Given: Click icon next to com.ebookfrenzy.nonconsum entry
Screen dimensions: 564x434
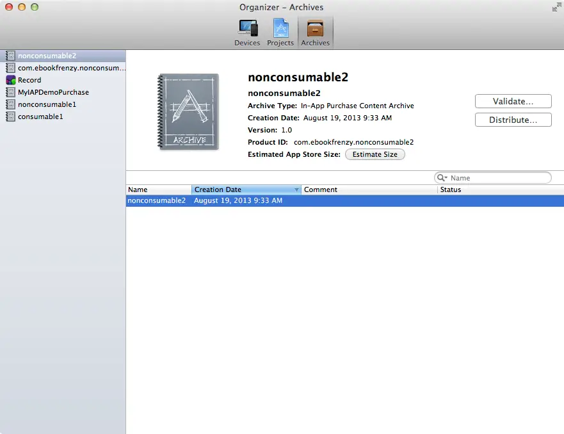Looking at the screenshot, I should coord(11,68).
